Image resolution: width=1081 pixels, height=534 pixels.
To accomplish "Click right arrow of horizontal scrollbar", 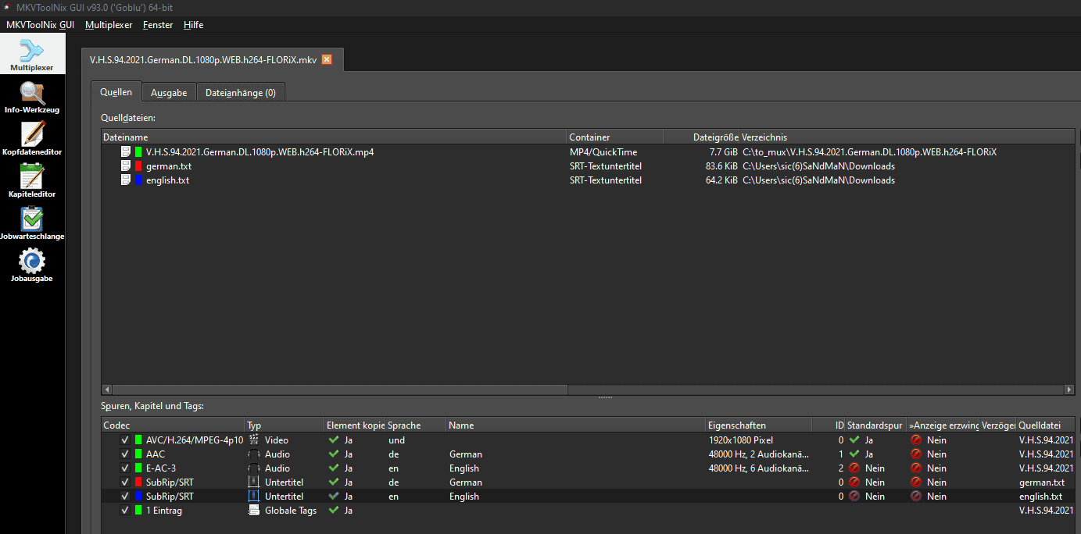I will (1069, 390).
